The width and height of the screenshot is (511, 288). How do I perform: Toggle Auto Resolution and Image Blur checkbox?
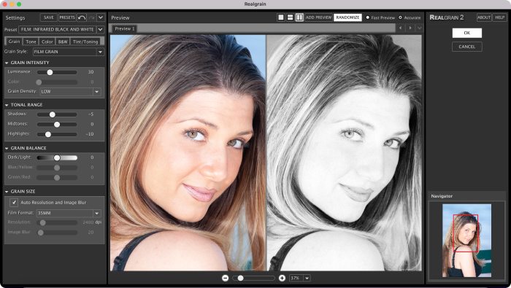pyautogui.click(x=14, y=203)
